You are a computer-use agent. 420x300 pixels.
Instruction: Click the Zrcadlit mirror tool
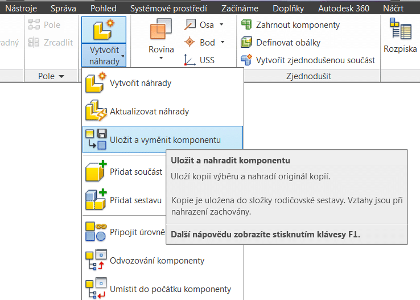click(x=51, y=42)
